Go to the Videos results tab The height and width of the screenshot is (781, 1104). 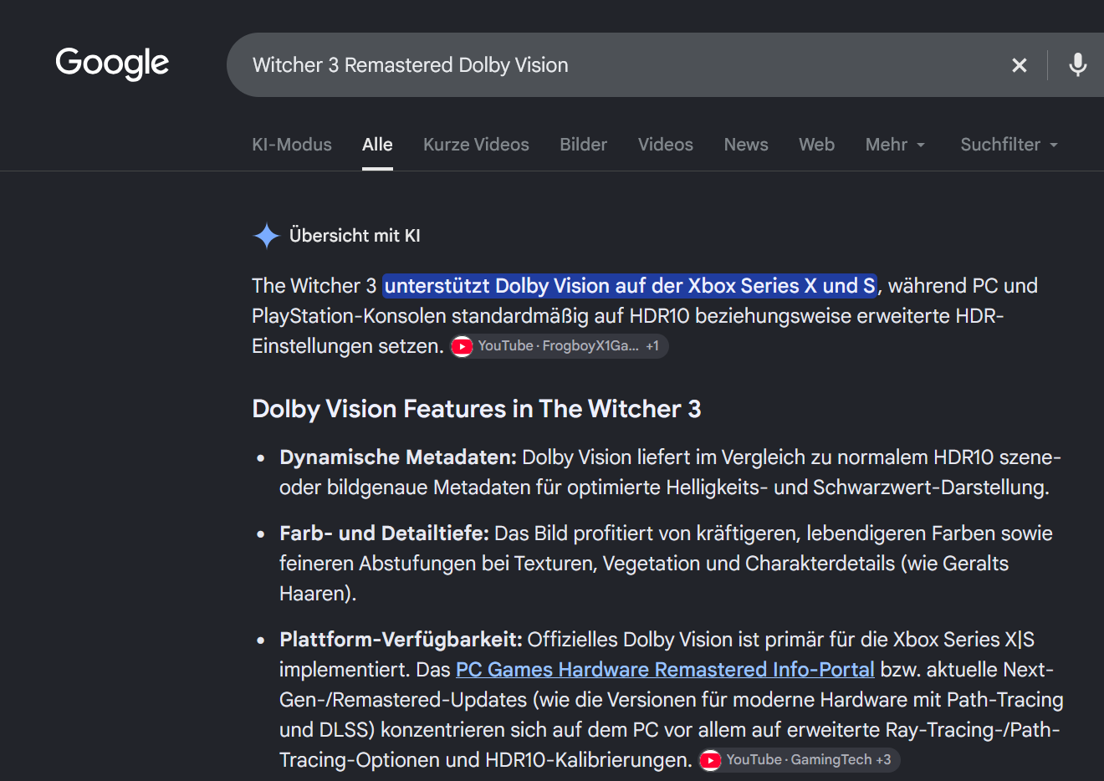click(665, 145)
